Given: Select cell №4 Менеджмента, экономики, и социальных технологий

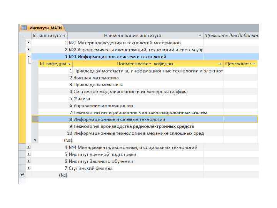Looking at the screenshot, I should pos(135,147).
